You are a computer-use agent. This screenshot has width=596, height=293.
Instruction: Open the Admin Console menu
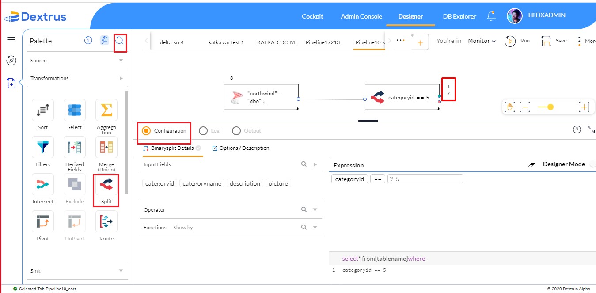(361, 16)
